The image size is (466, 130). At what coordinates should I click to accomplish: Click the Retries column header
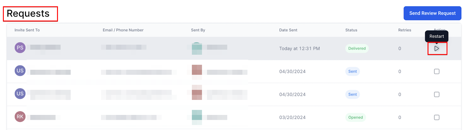(x=405, y=30)
